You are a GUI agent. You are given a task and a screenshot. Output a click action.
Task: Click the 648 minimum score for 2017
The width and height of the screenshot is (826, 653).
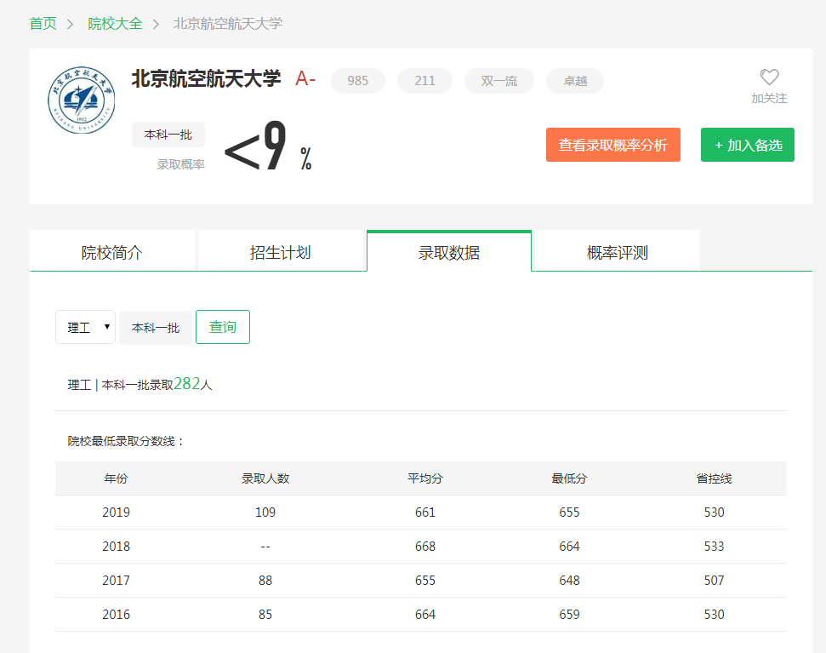click(x=569, y=581)
